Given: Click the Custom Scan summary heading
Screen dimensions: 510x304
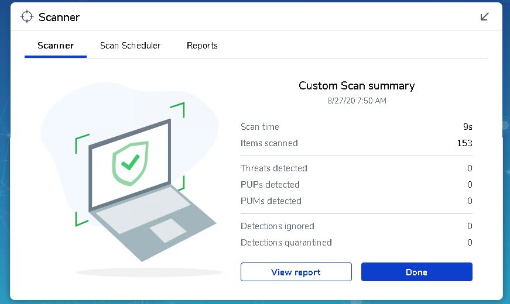Looking at the screenshot, I should tap(357, 85).
